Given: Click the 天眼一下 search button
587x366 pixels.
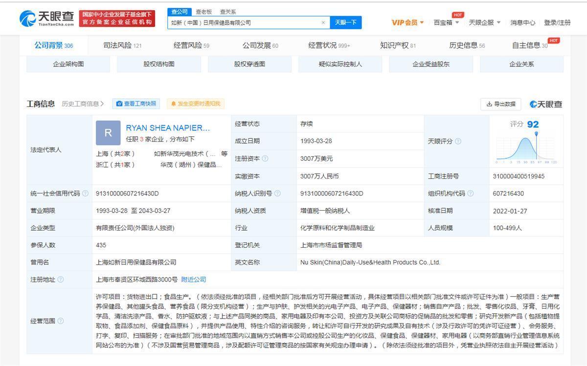Looking at the screenshot, I should [x=345, y=22].
